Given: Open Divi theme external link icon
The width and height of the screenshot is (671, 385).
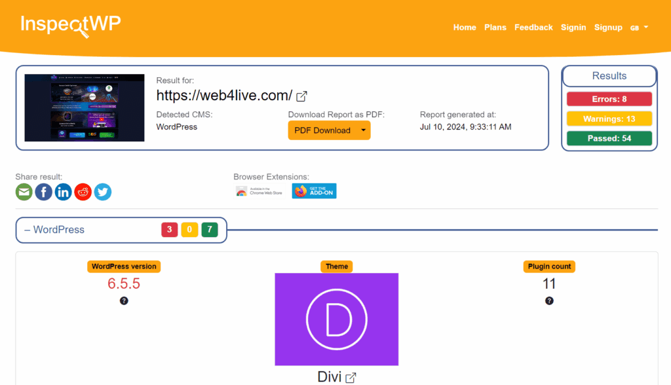Looking at the screenshot, I should coord(351,378).
